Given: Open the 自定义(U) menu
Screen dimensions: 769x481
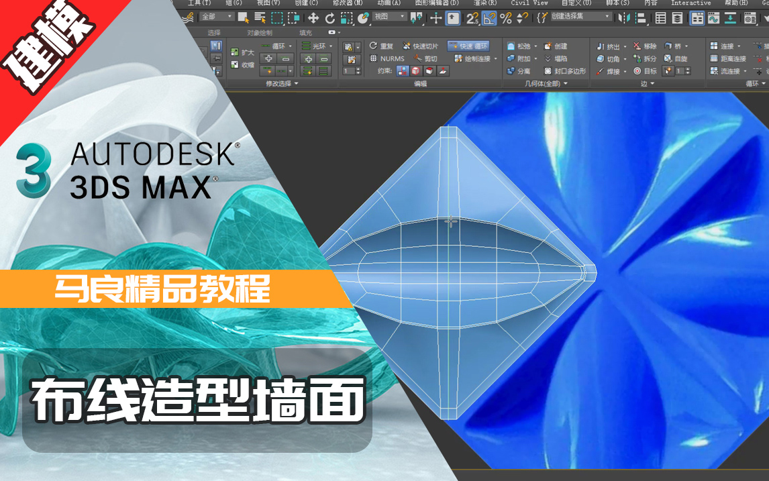Looking at the screenshot, I should click(x=576, y=3).
